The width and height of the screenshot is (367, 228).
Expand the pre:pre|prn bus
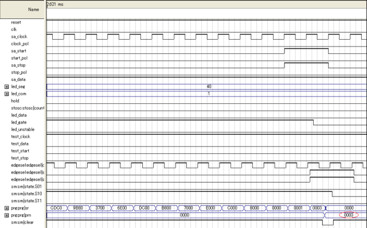(6, 215)
